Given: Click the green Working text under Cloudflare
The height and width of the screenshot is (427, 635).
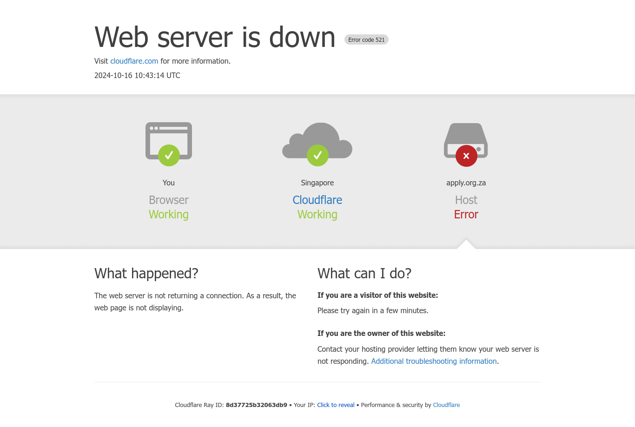Looking at the screenshot, I should click(317, 214).
